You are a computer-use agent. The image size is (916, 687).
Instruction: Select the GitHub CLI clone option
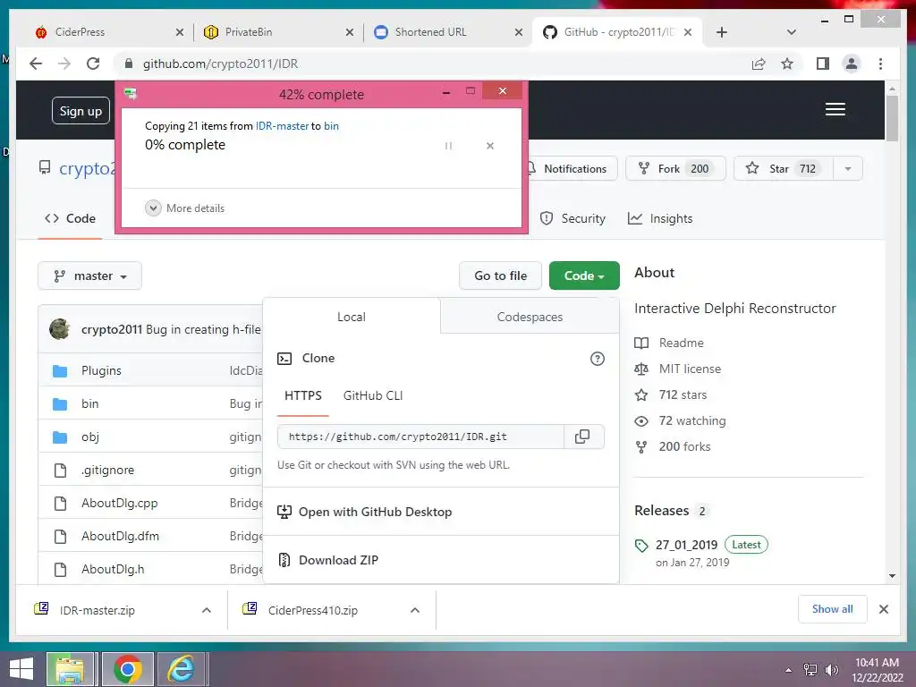373,395
